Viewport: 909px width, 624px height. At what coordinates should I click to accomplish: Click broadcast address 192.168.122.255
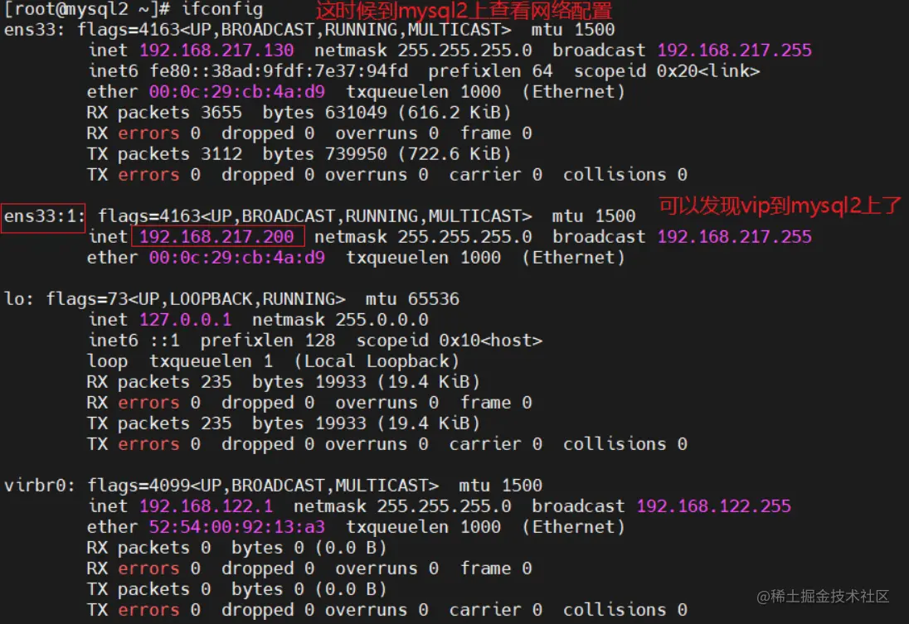(713, 506)
